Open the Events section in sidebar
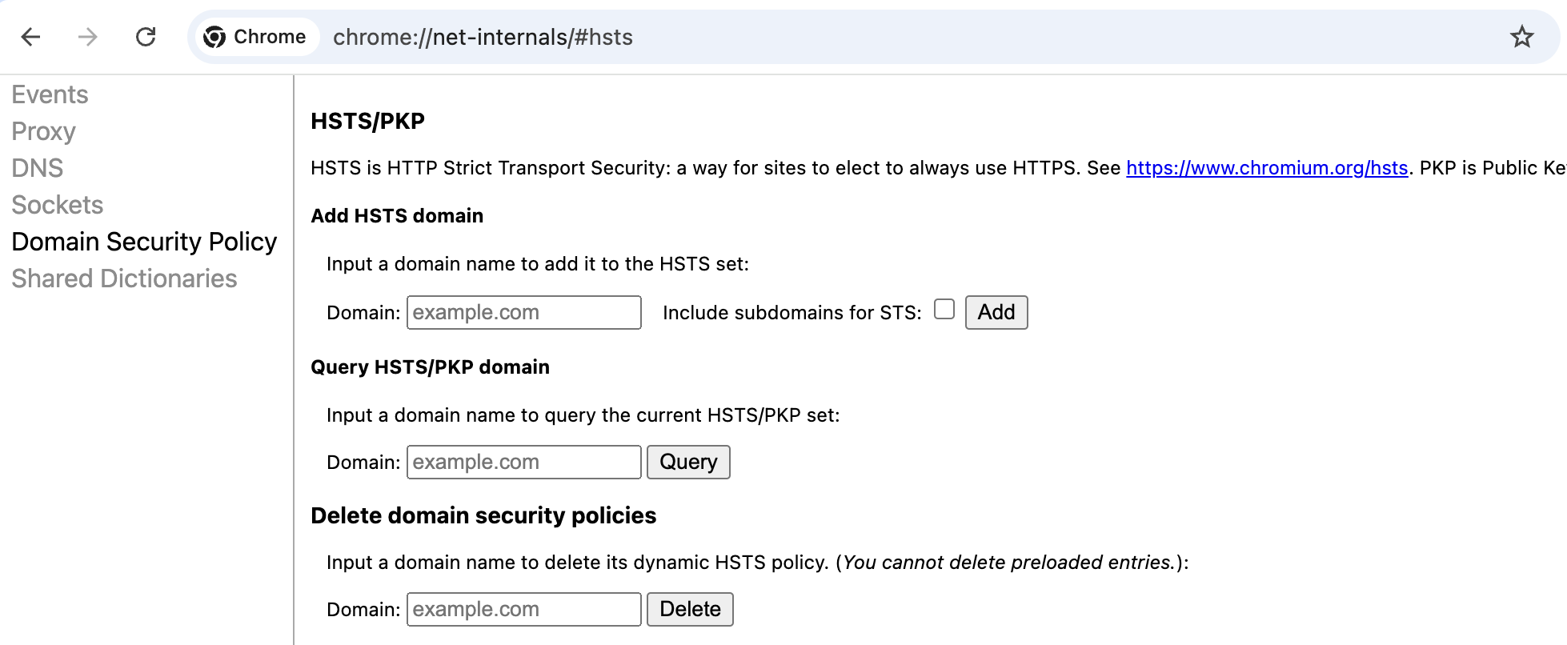This screenshot has width=1567, height=645. [x=50, y=94]
